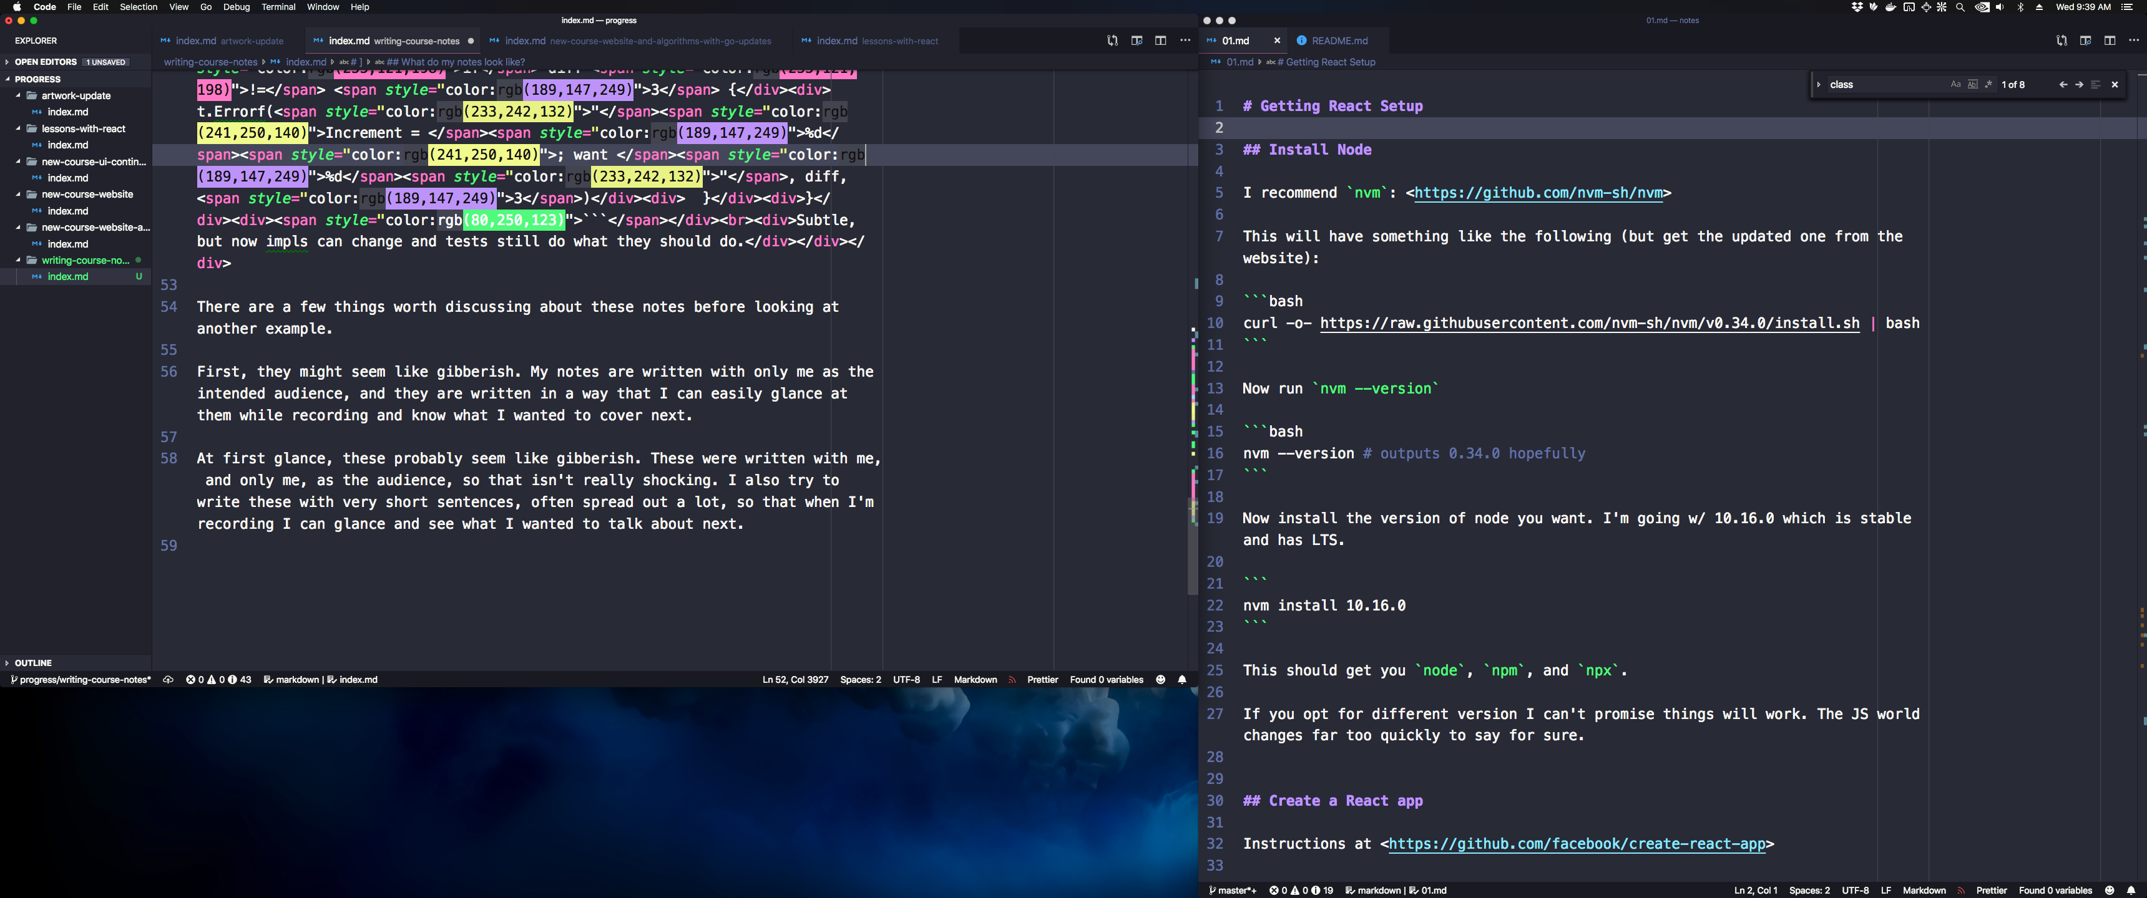Open github.com/nvm-sh/nvm link
The image size is (2147, 898).
pyautogui.click(x=1538, y=193)
